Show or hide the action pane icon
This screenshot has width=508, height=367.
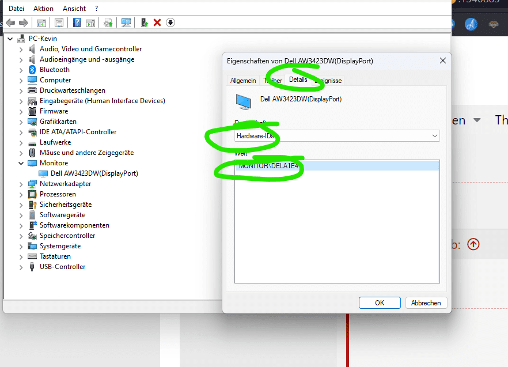click(90, 22)
